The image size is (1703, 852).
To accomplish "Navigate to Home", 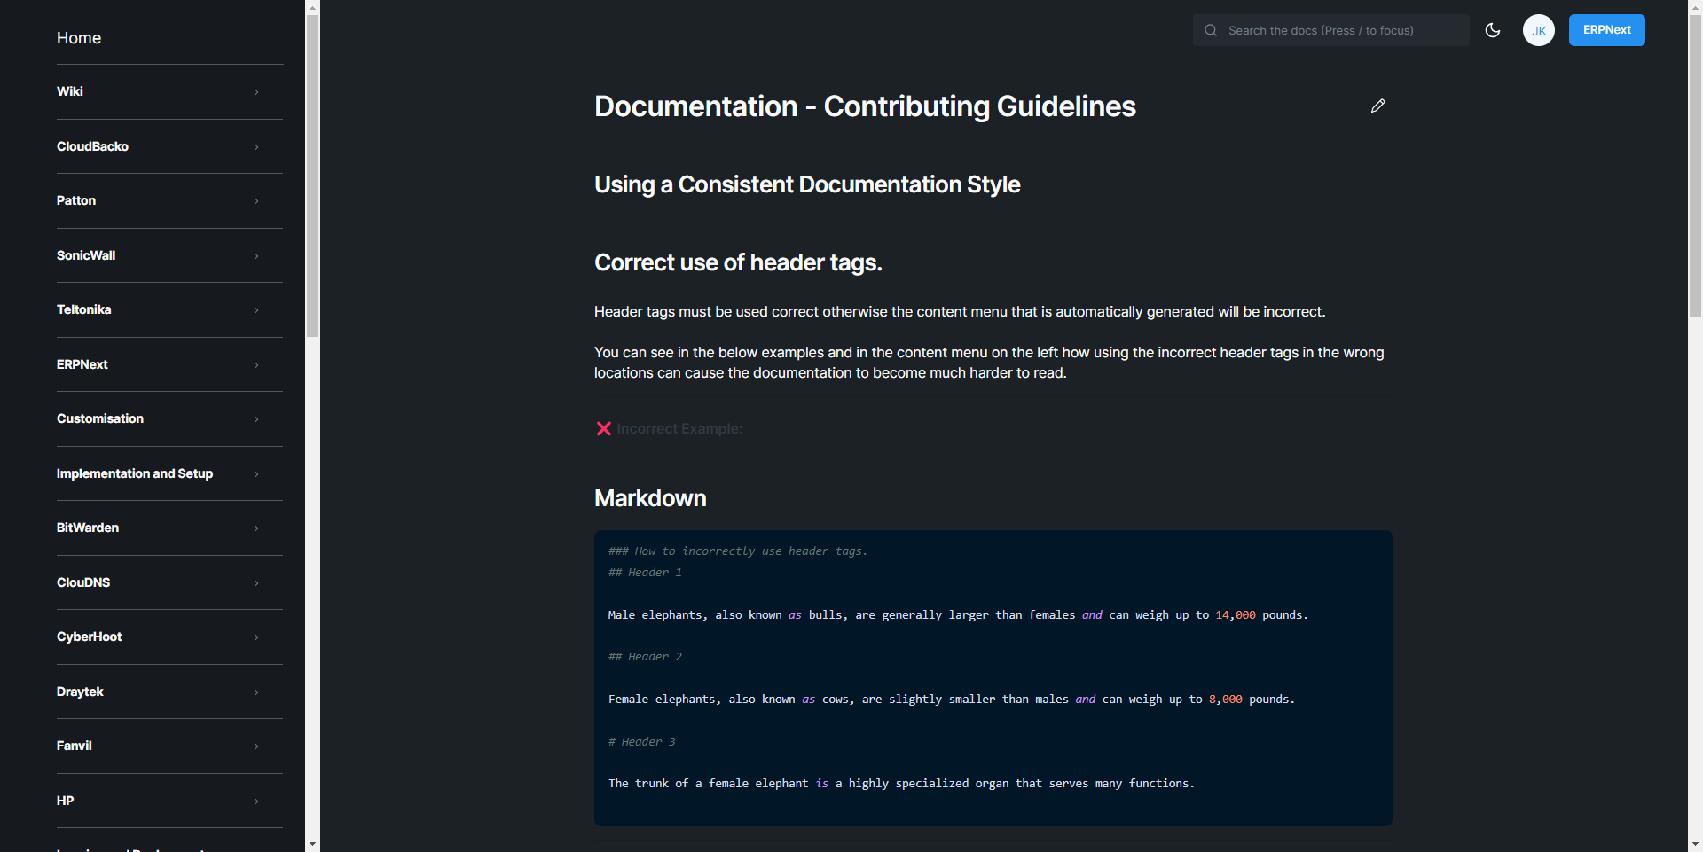I will pyautogui.click(x=78, y=38).
